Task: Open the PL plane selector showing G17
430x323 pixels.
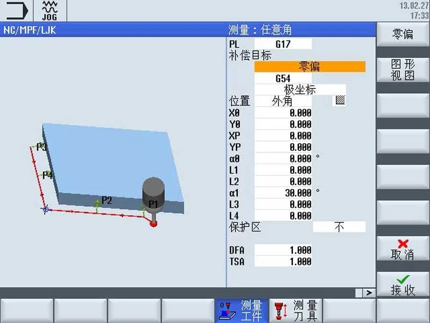Action: point(282,43)
